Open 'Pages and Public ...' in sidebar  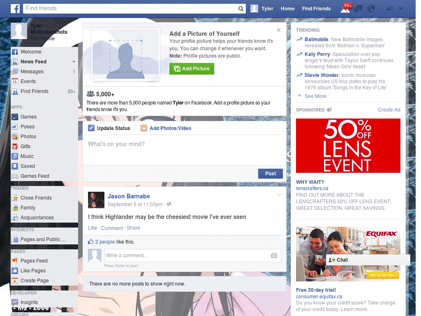pos(43,239)
